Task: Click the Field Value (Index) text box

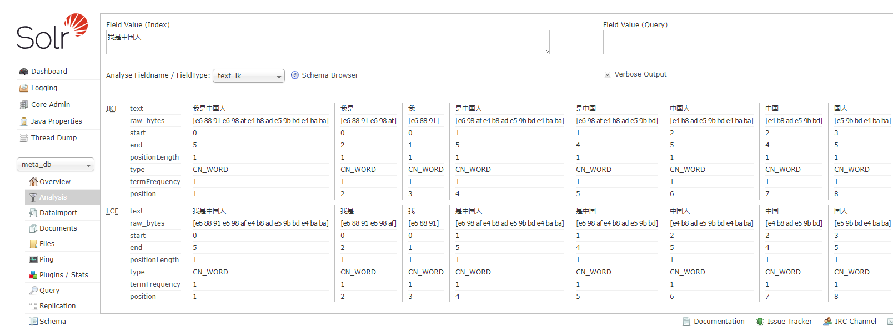Action: pos(328,42)
